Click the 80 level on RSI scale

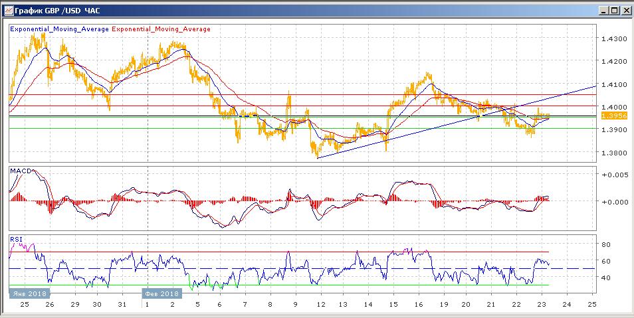pos(606,245)
